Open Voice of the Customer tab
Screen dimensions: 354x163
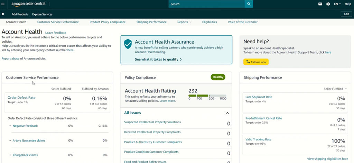pos(243,22)
